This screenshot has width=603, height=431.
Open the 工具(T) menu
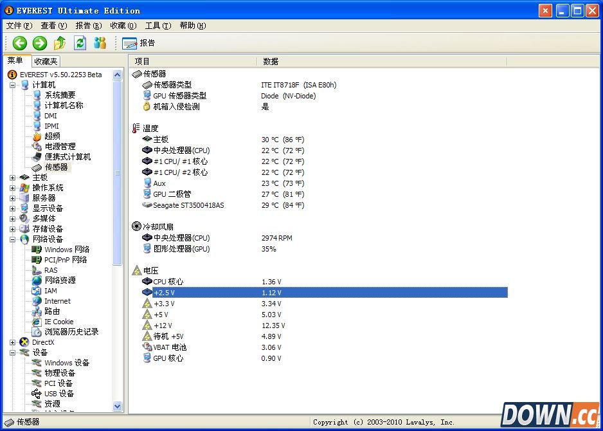(157, 26)
